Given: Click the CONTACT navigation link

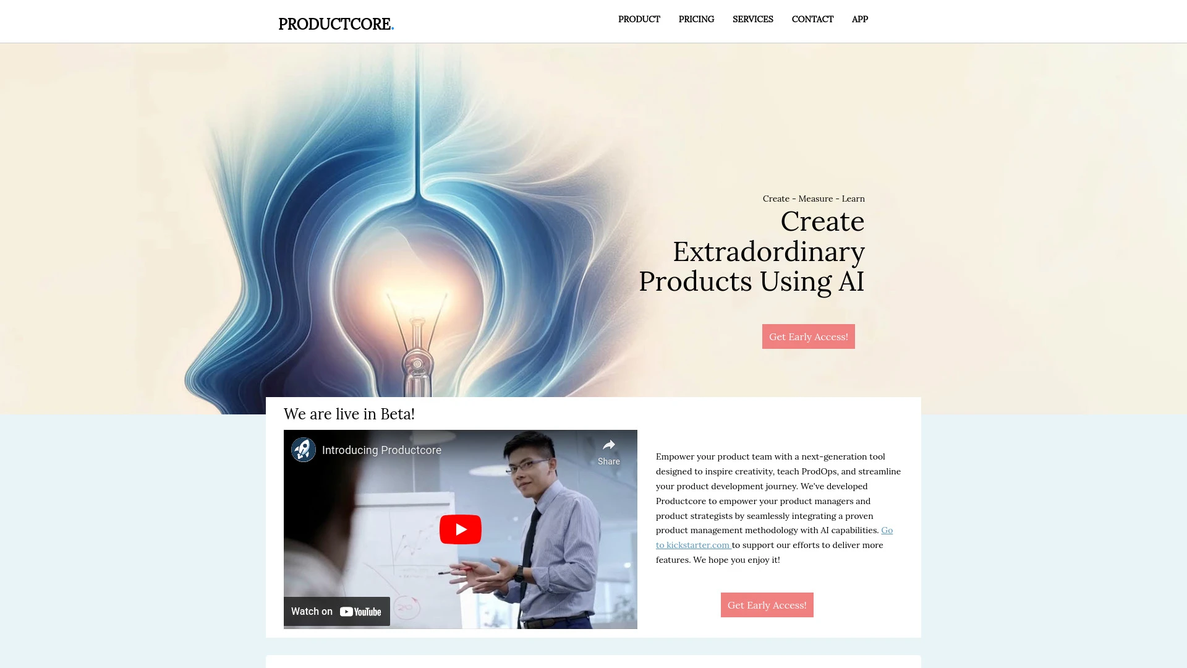Looking at the screenshot, I should [813, 19].
